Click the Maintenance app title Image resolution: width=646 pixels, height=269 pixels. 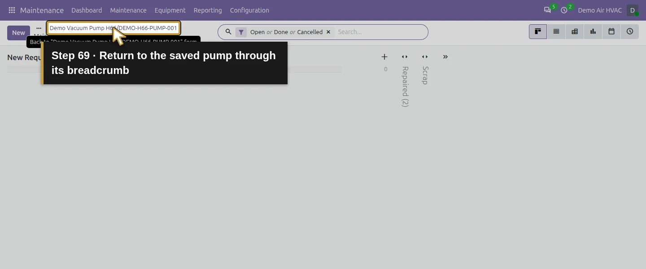pos(42,10)
